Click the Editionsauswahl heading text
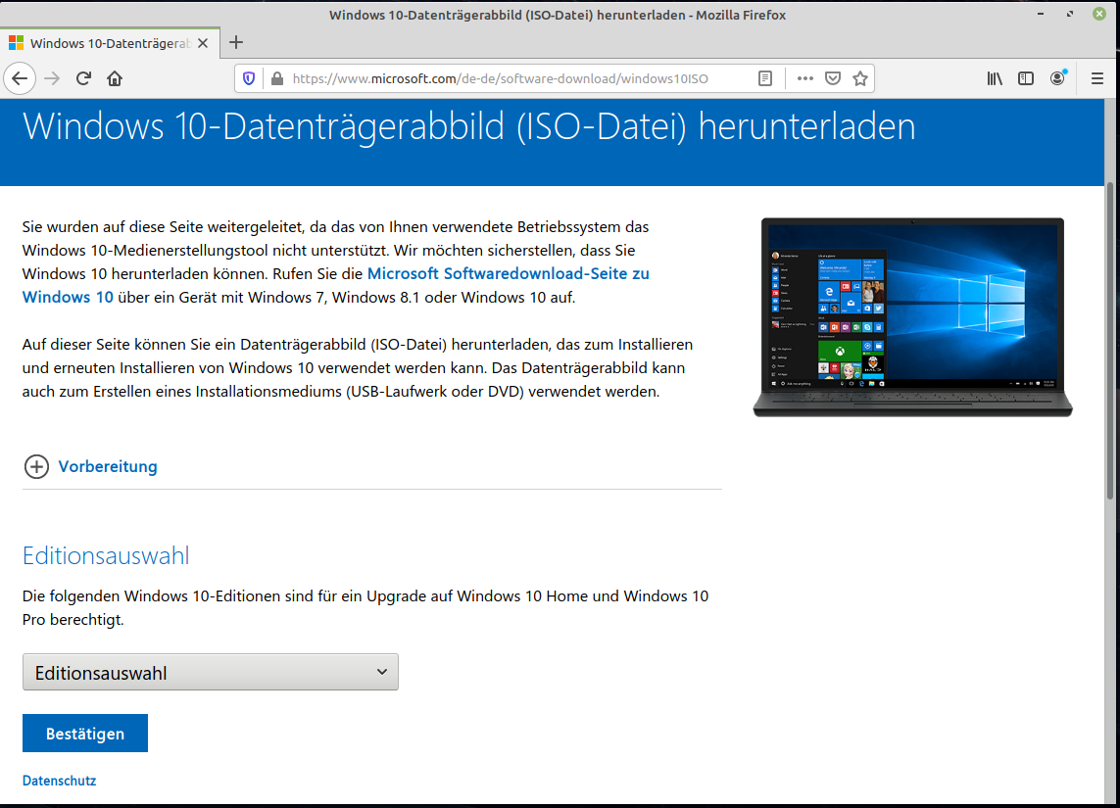1120x808 pixels. click(x=106, y=555)
